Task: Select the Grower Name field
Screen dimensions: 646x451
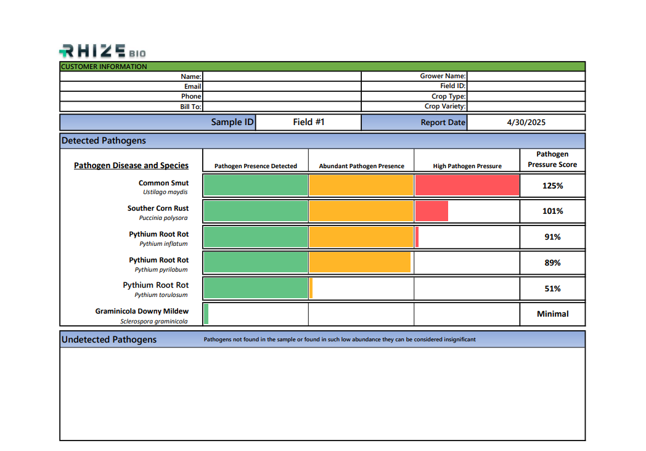Action: point(526,76)
